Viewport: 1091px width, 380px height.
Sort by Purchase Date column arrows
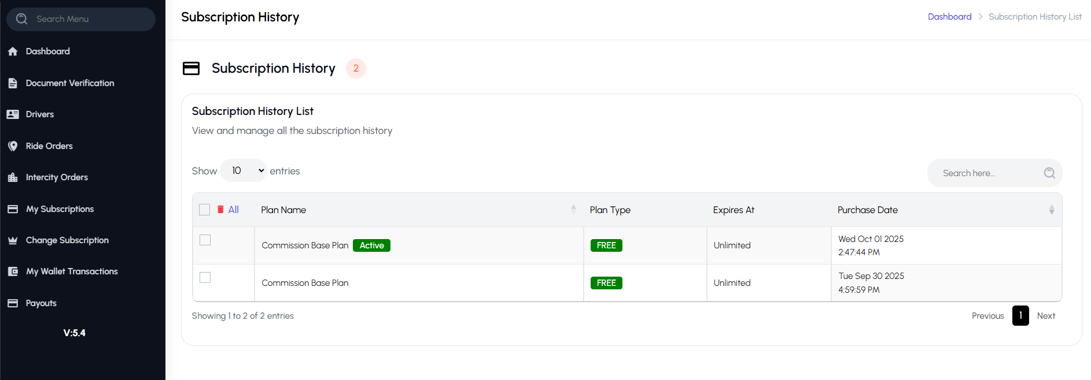(x=1051, y=210)
